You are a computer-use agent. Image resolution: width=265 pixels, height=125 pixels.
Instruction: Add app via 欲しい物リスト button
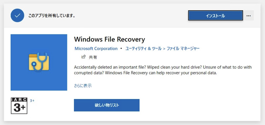(x=106, y=105)
